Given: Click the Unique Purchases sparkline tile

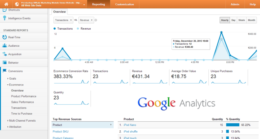Looking at the screenshot, I should coord(228,81).
